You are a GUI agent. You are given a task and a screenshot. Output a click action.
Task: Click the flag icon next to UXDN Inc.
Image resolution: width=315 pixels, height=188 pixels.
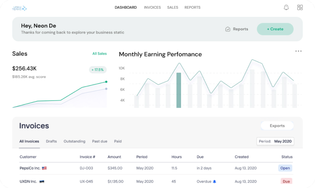point(42,181)
